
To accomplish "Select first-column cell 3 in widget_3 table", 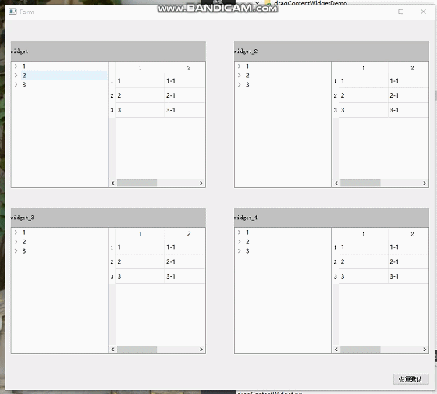I will coord(140,276).
